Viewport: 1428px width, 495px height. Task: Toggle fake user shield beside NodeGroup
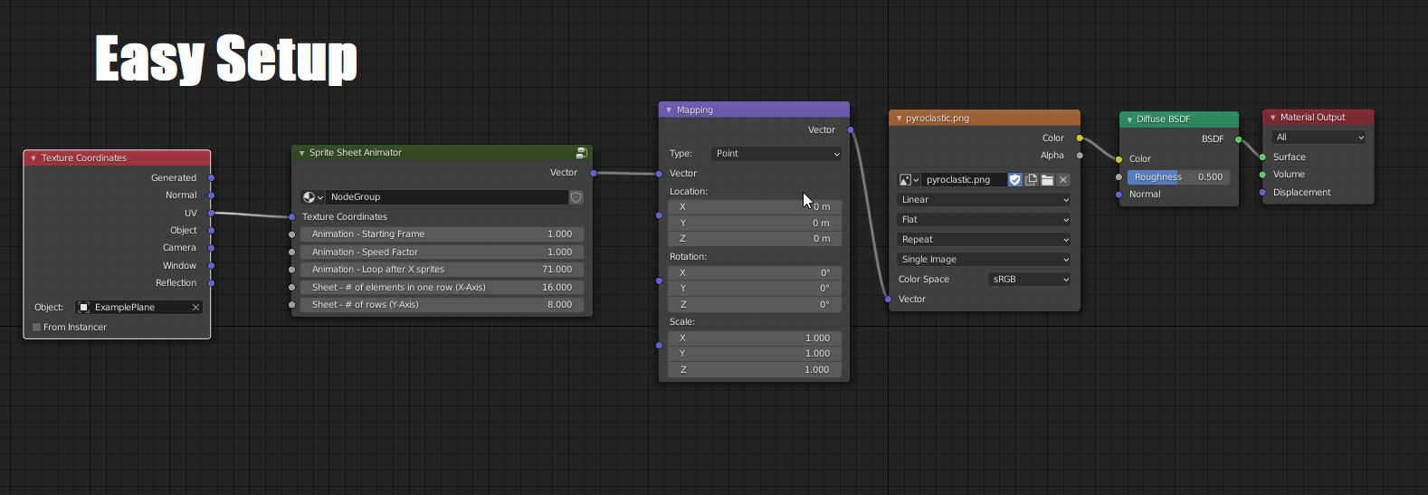pyautogui.click(x=576, y=197)
